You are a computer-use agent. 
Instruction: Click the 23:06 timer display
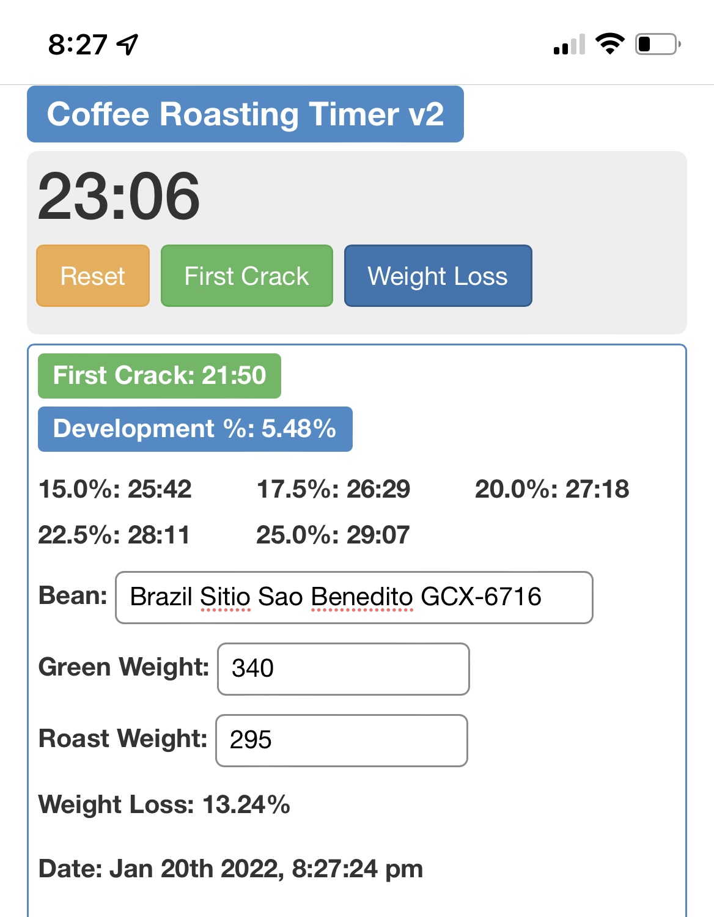pos(119,196)
